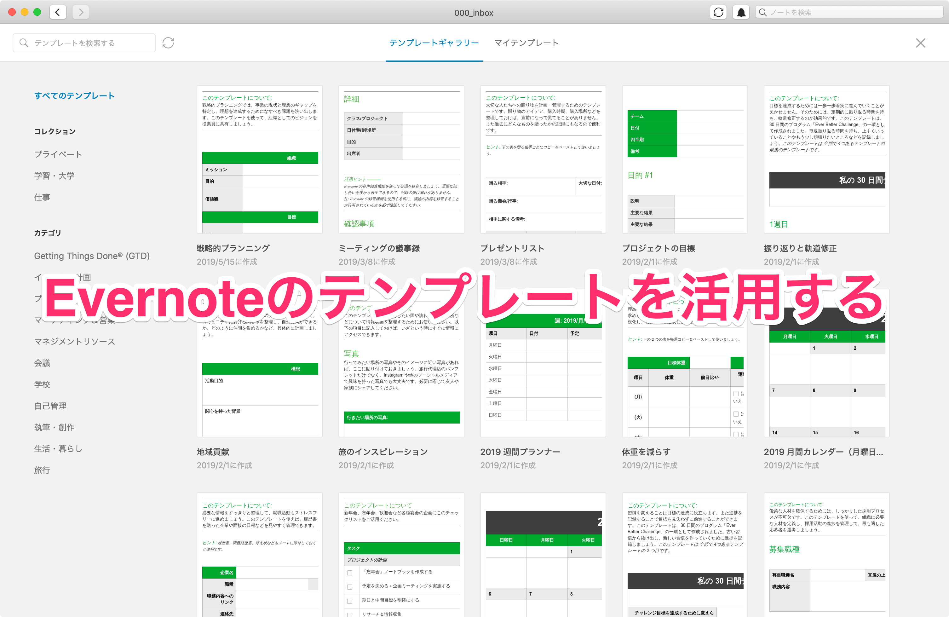Open job-hunting template with 企業名 table
This screenshot has height=617, width=949.
click(260, 555)
